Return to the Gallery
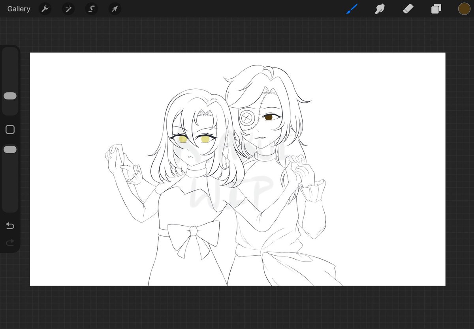The height and width of the screenshot is (329, 474). [18, 9]
